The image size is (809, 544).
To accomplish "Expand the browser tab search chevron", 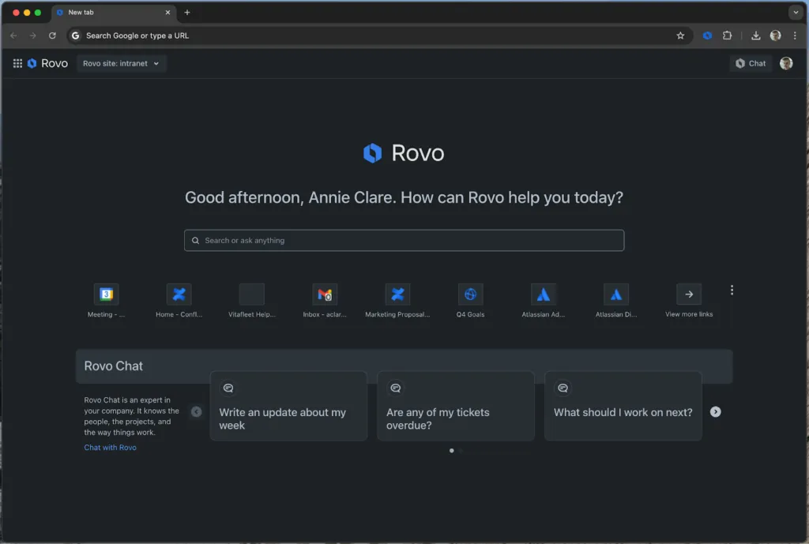I will pos(795,13).
